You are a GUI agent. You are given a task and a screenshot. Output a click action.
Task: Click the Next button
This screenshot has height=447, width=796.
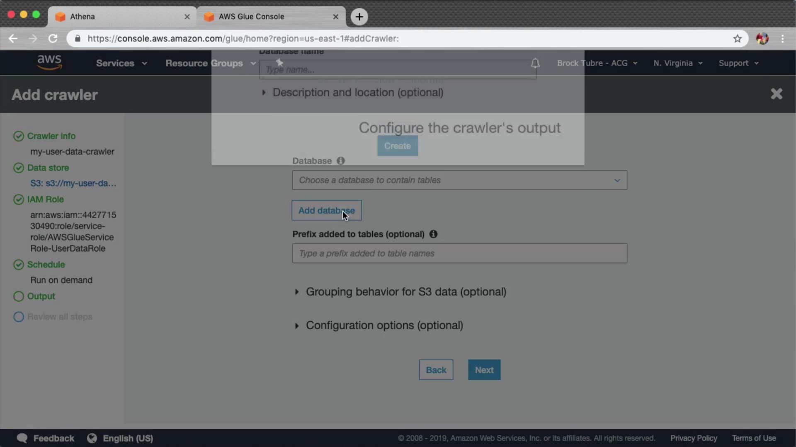pos(484,370)
